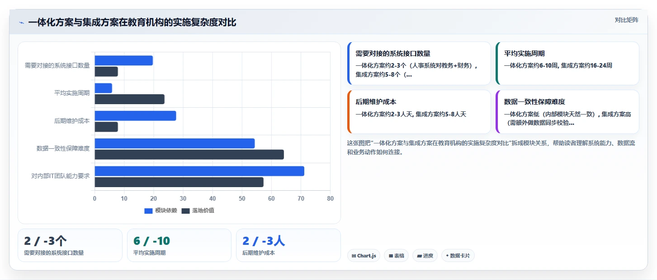Click the 对比矩阵 label in header
The width and height of the screenshot is (657, 280).
point(626,20)
